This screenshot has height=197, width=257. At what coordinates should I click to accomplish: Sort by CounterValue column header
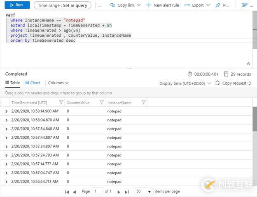[x=78, y=103]
